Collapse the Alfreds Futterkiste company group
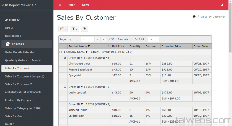 click(61, 52)
